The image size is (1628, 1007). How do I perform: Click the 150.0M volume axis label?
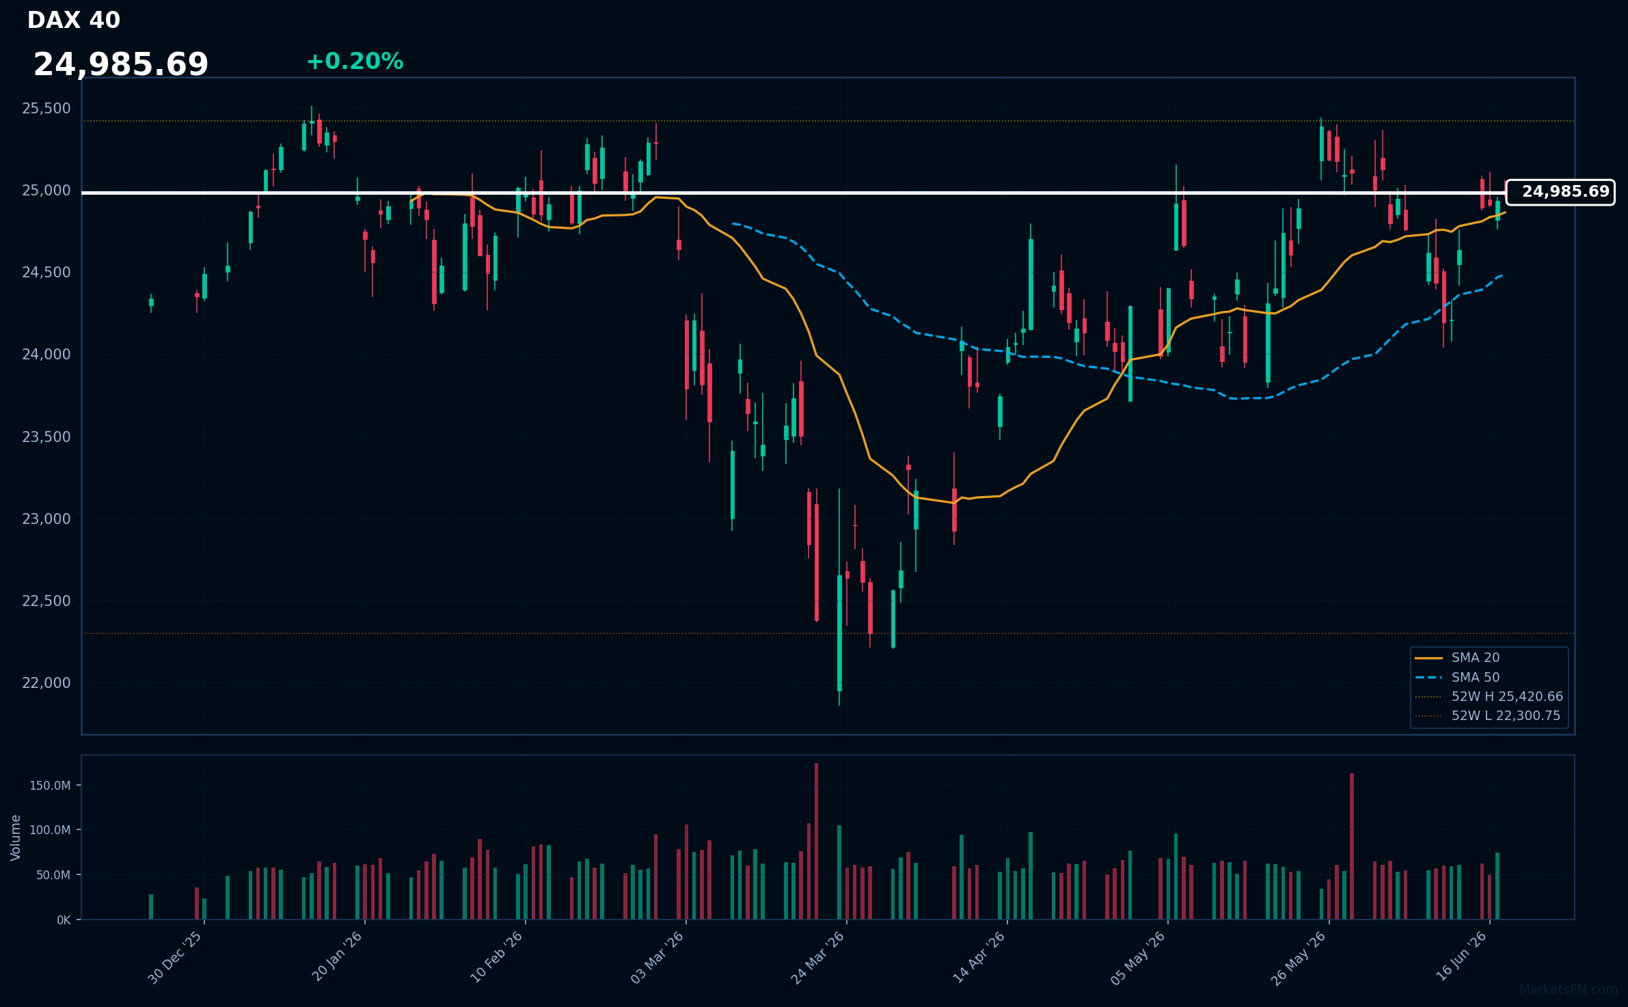tap(50, 786)
